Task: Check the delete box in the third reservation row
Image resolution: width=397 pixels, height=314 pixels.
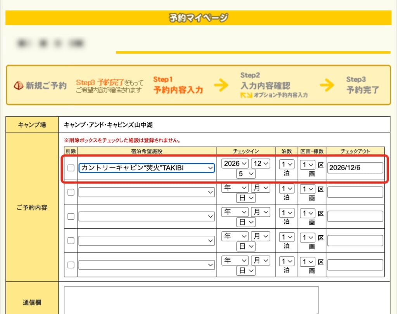Action: pos(71,217)
